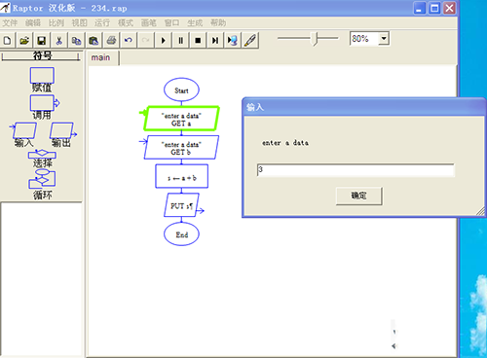Step to next symbol with the Step button
This screenshot has width=487, height=358.
(215, 41)
